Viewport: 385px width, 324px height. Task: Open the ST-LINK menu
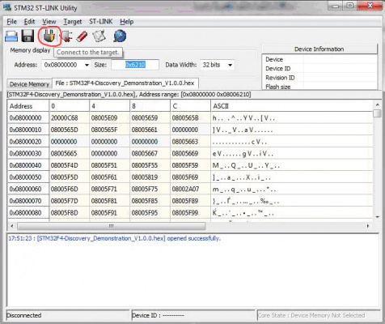pyautogui.click(x=101, y=22)
